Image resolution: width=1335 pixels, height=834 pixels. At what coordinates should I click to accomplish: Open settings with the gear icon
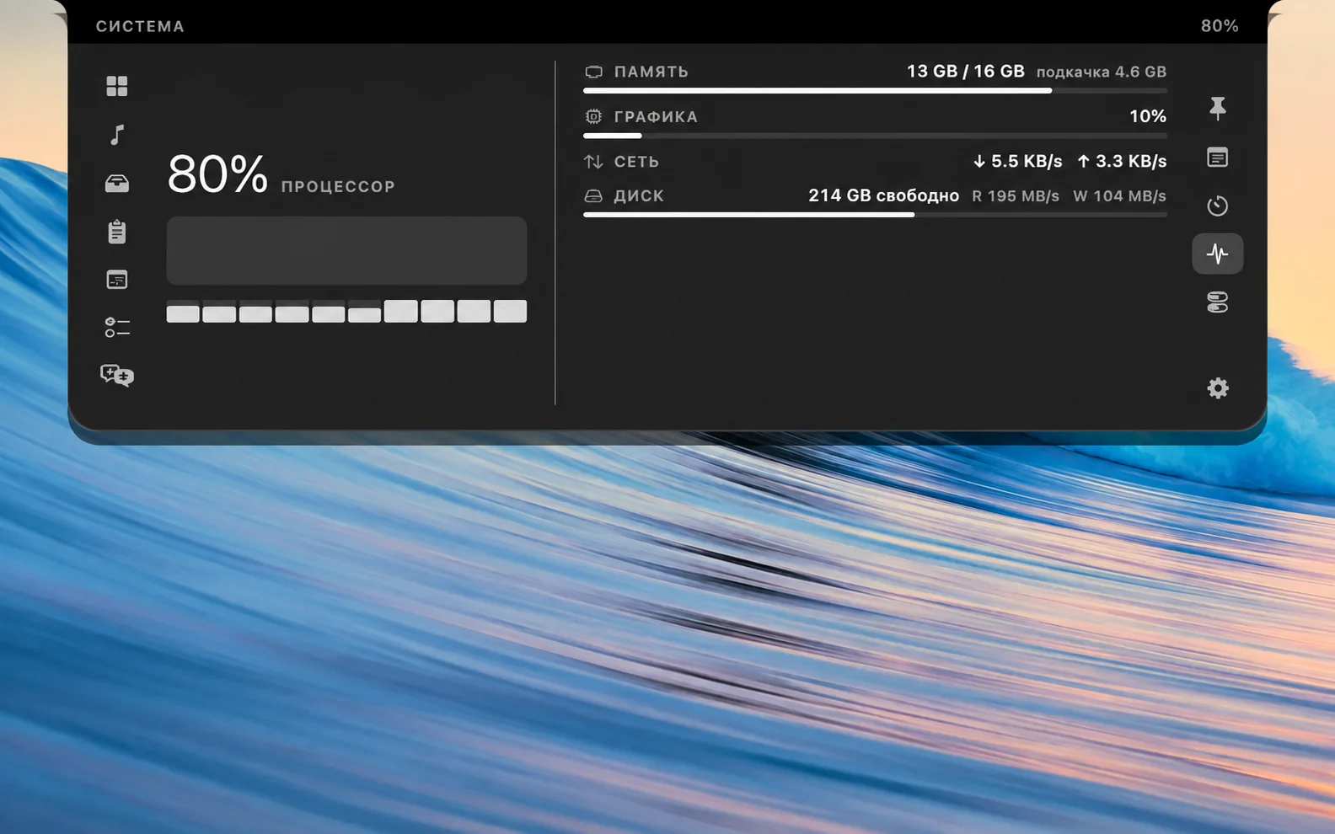[x=1217, y=388]
